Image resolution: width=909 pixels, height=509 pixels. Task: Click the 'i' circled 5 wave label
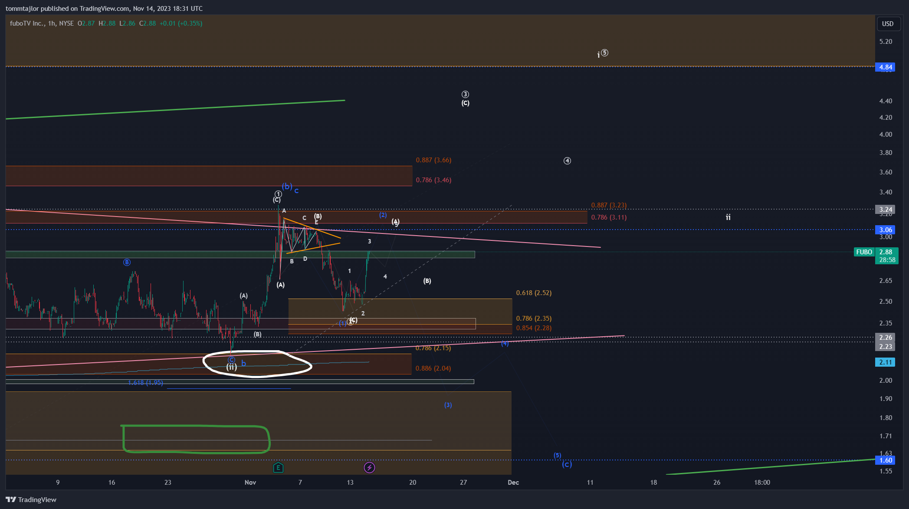click(x=603, y=54)
